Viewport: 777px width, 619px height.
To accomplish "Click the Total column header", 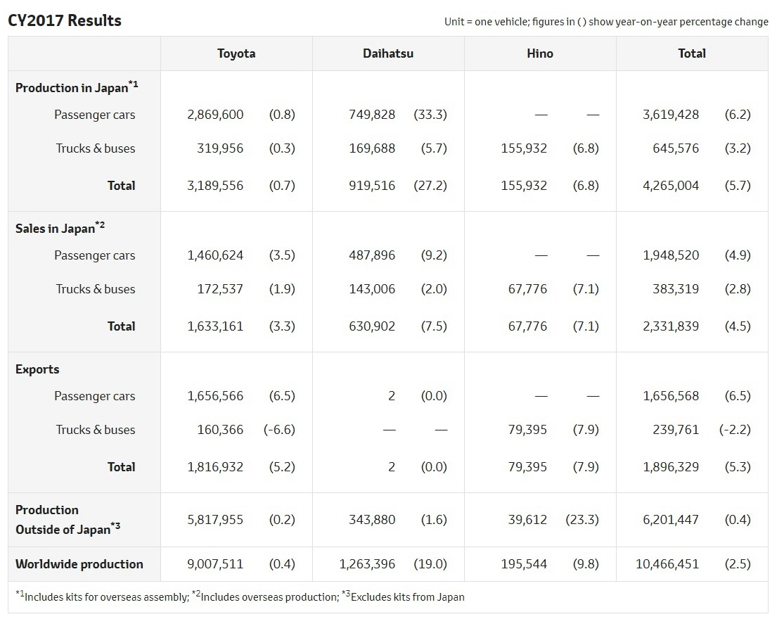I will [692, 53].
